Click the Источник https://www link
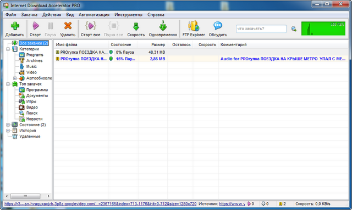This screenshot has height=210, width=352. [x=232, y=204]
